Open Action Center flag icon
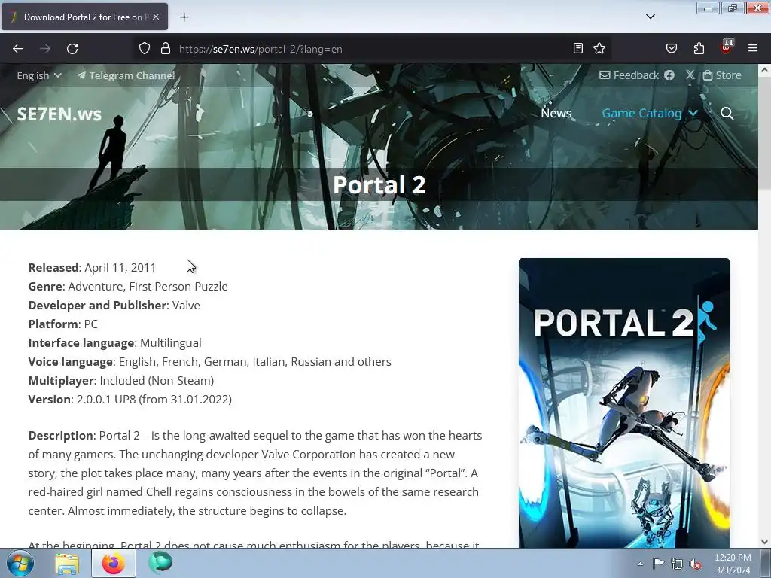Image resolution: width=771 pixels, height=578 pixels. [x=658, y=564]
